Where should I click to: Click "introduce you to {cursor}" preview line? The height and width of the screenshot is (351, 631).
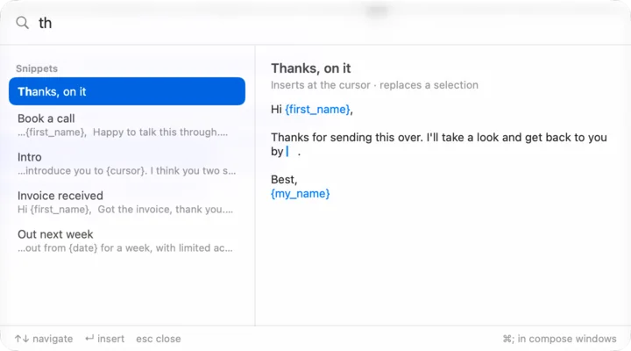pos(127,171)
